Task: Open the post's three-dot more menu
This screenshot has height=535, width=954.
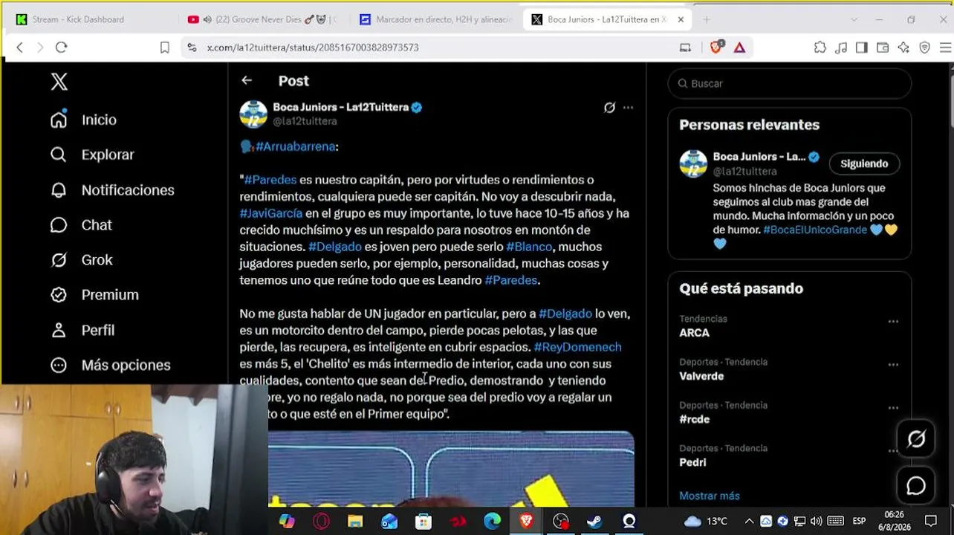Action: (629, 108)
